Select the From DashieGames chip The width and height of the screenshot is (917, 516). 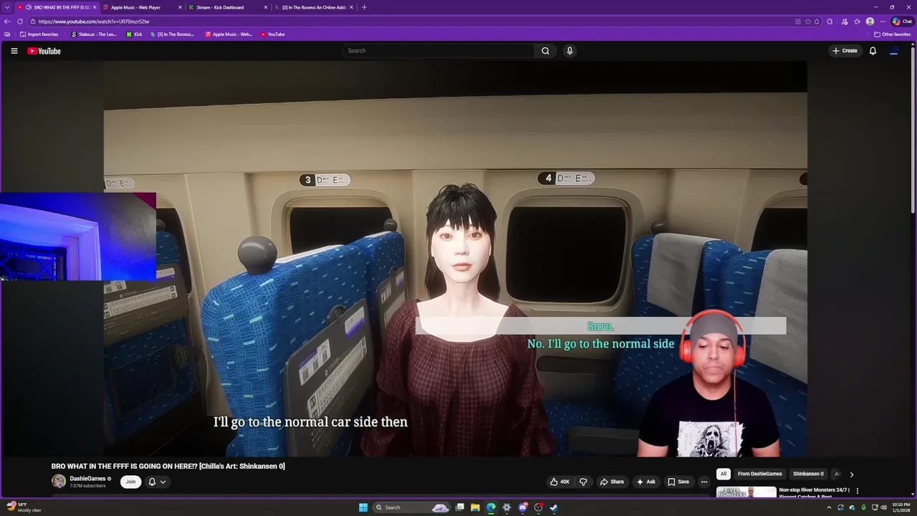click(x=760, y=474)
